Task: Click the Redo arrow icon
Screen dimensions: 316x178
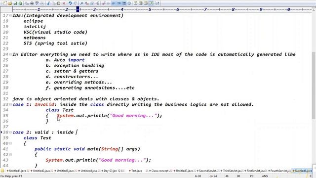Action: coord(76,3)
